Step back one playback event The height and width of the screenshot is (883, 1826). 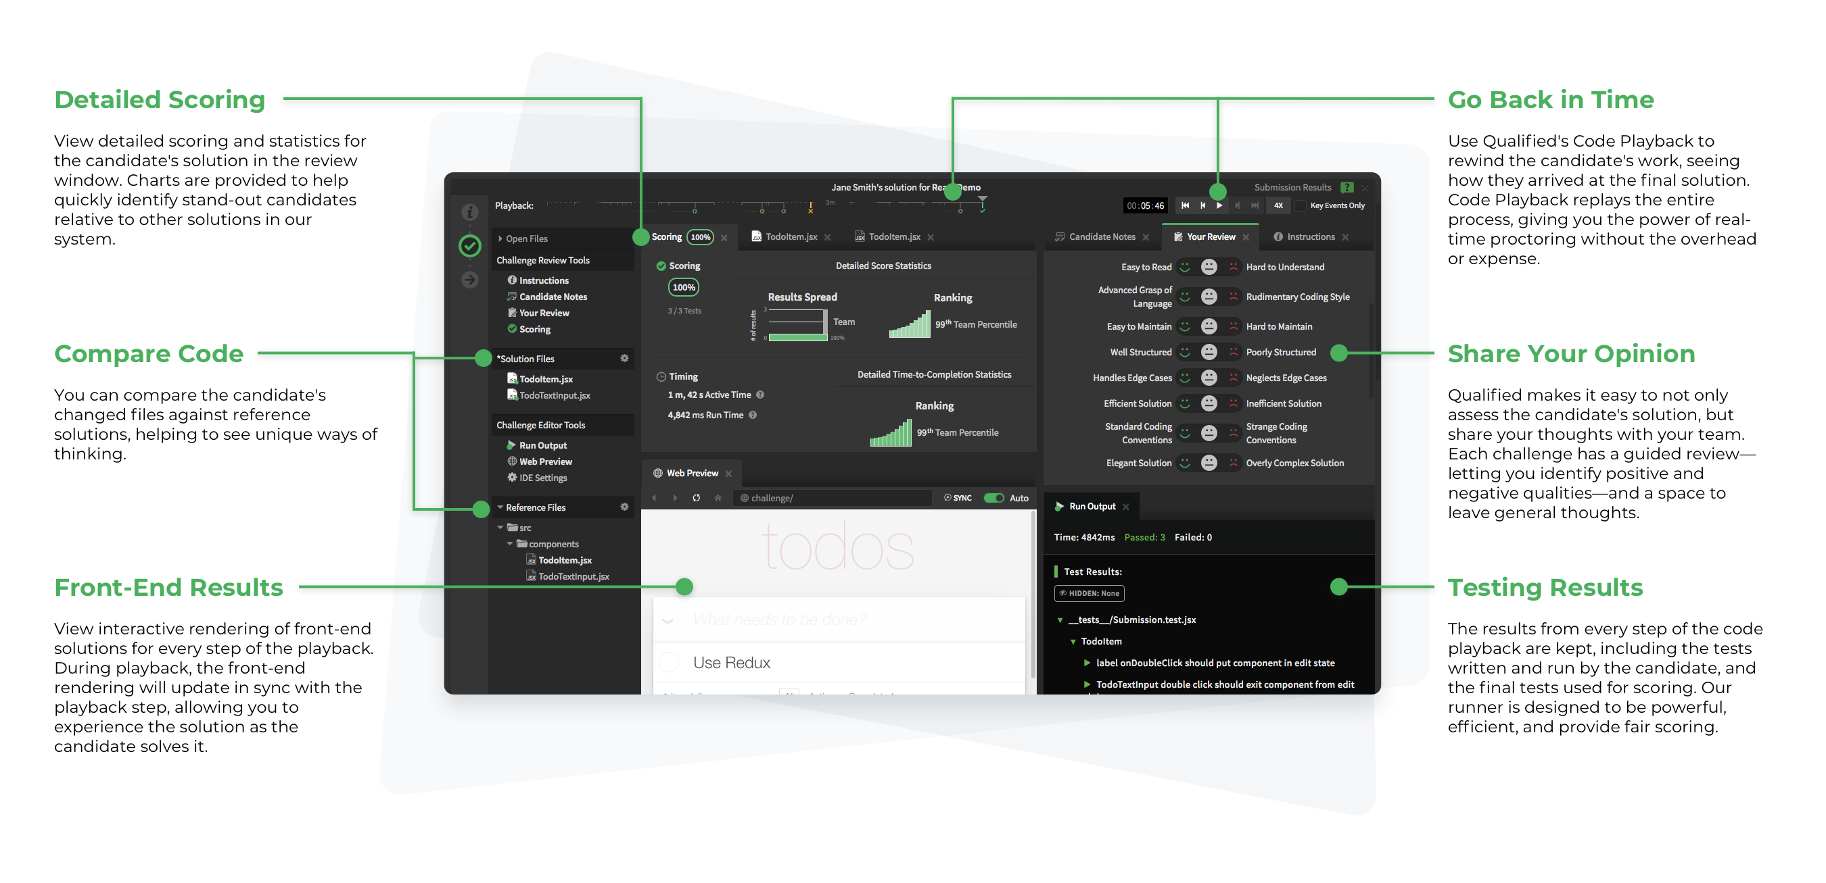coord(1202,205)
